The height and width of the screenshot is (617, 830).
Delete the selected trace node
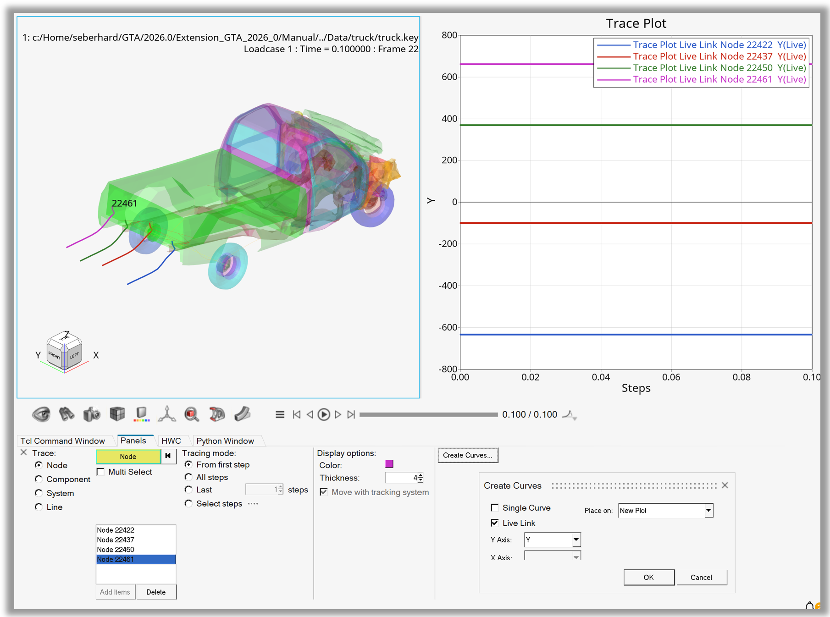tap(156, 592)
